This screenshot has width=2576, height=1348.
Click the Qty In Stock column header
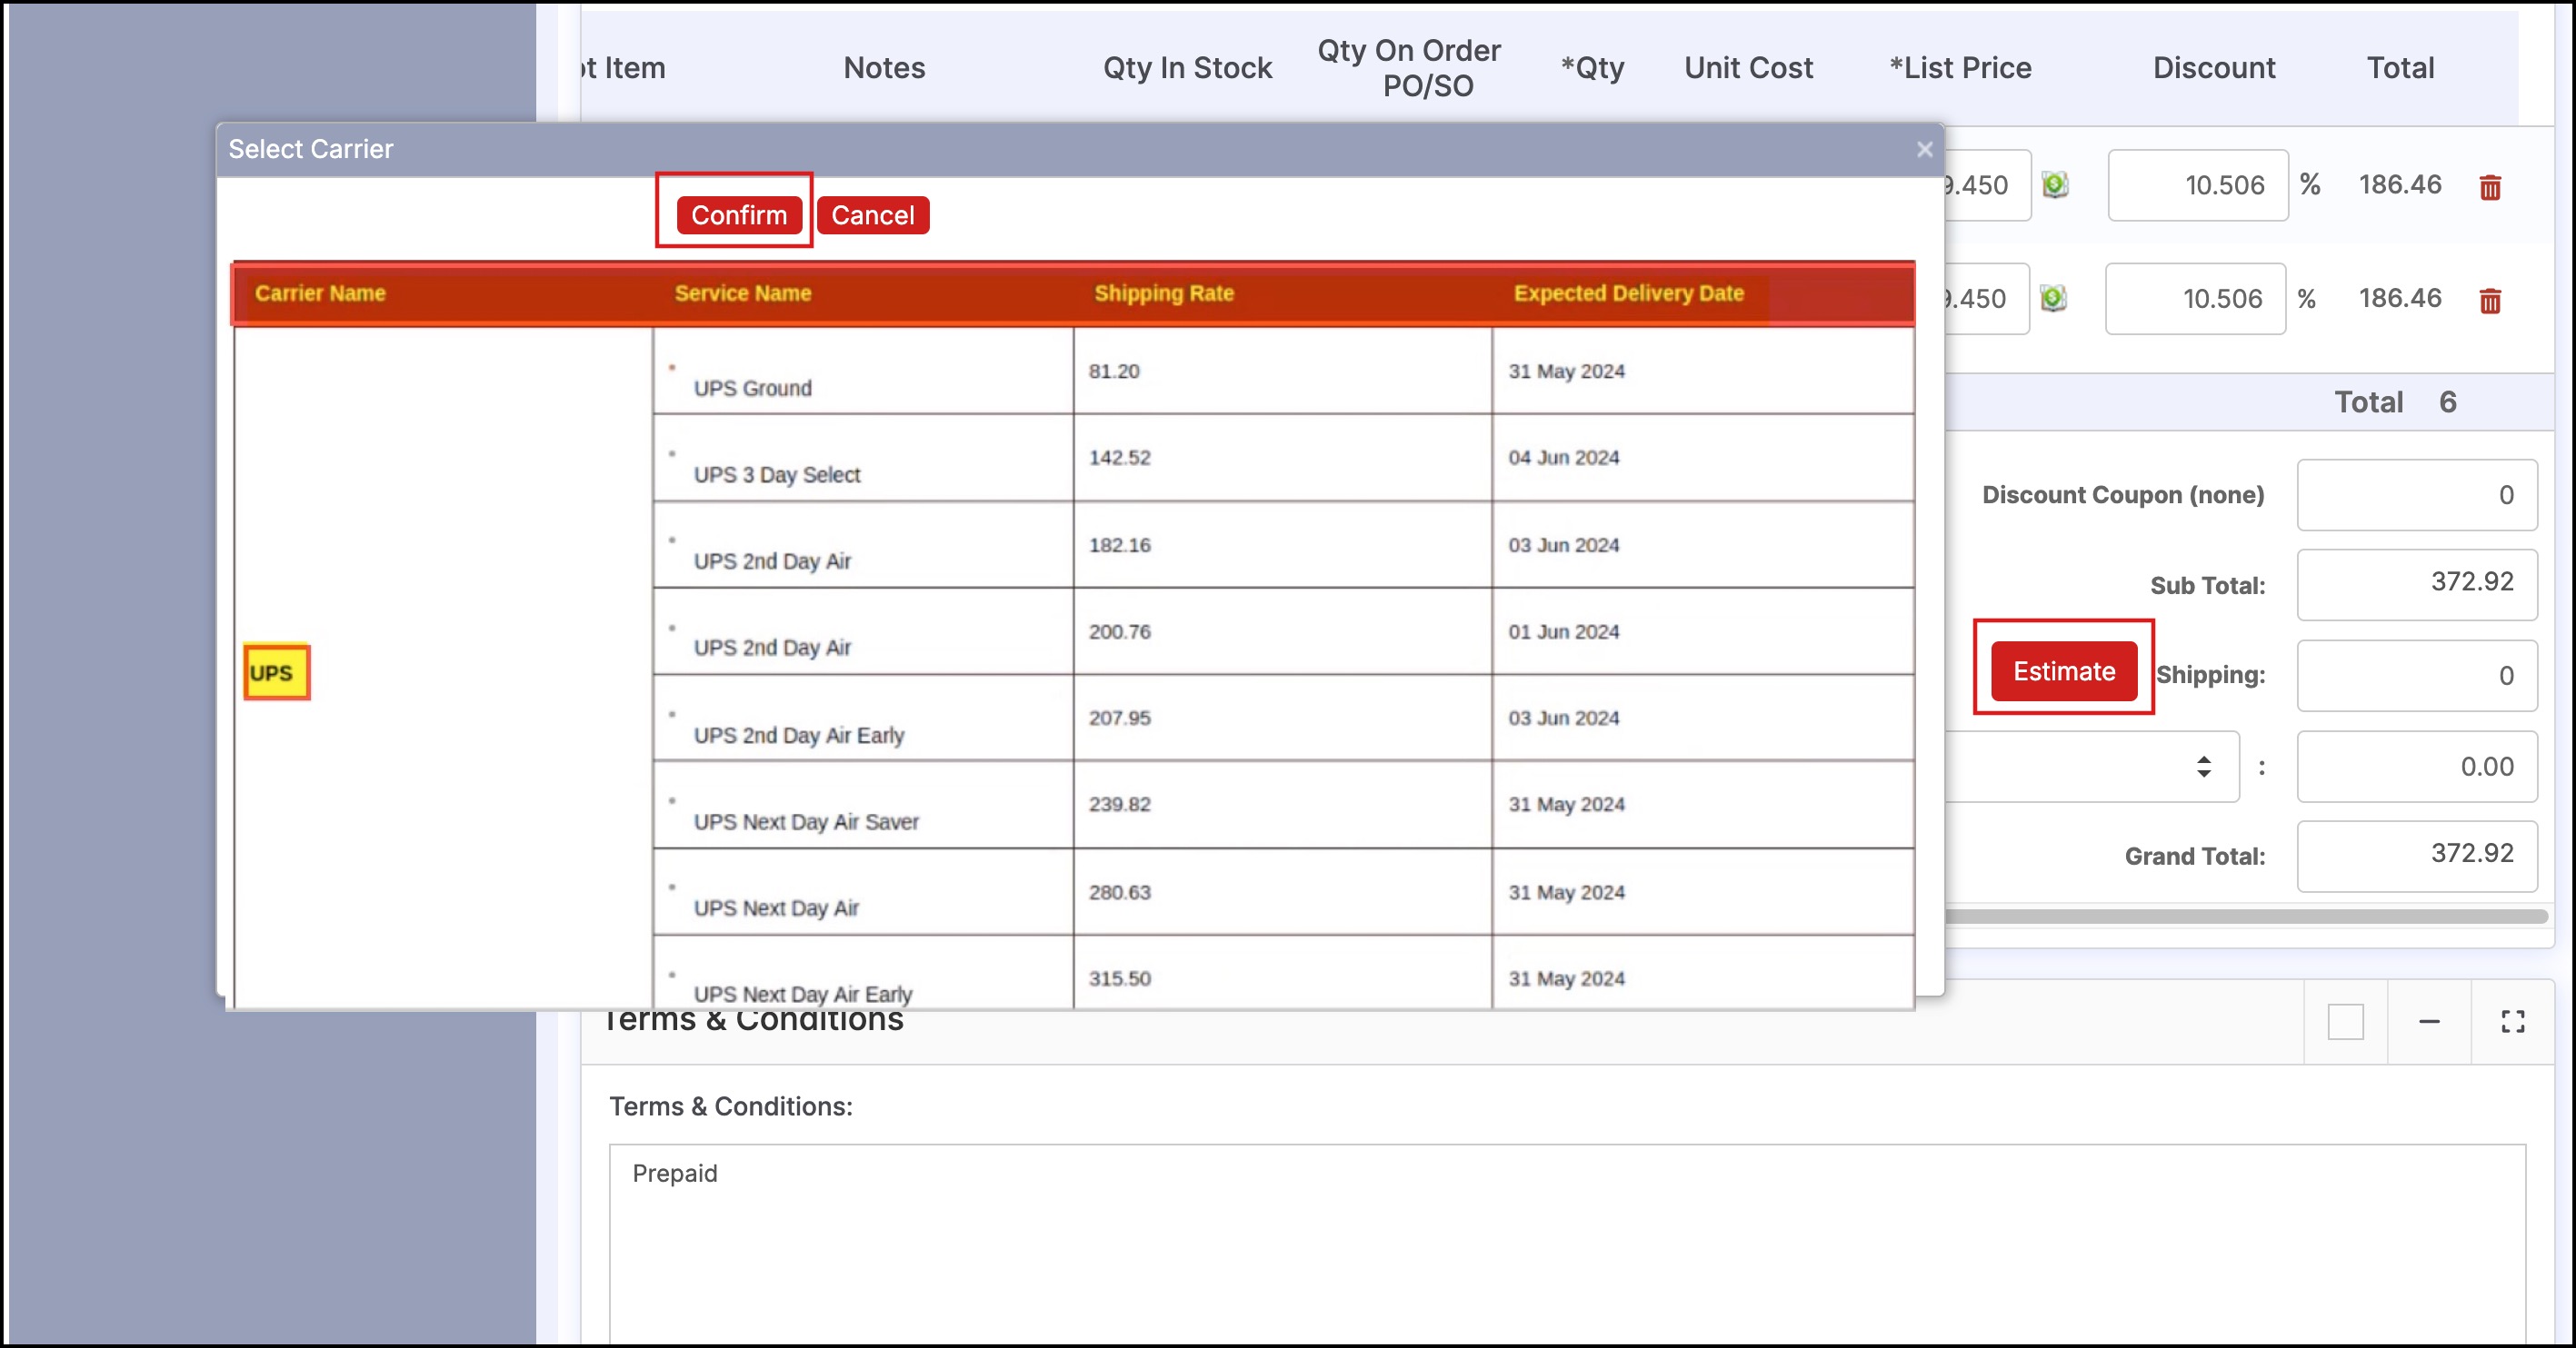[x=1187, y=68]
